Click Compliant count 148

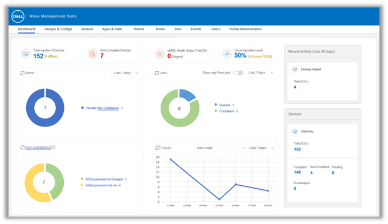pyautogui.click(x=297, y=172)
